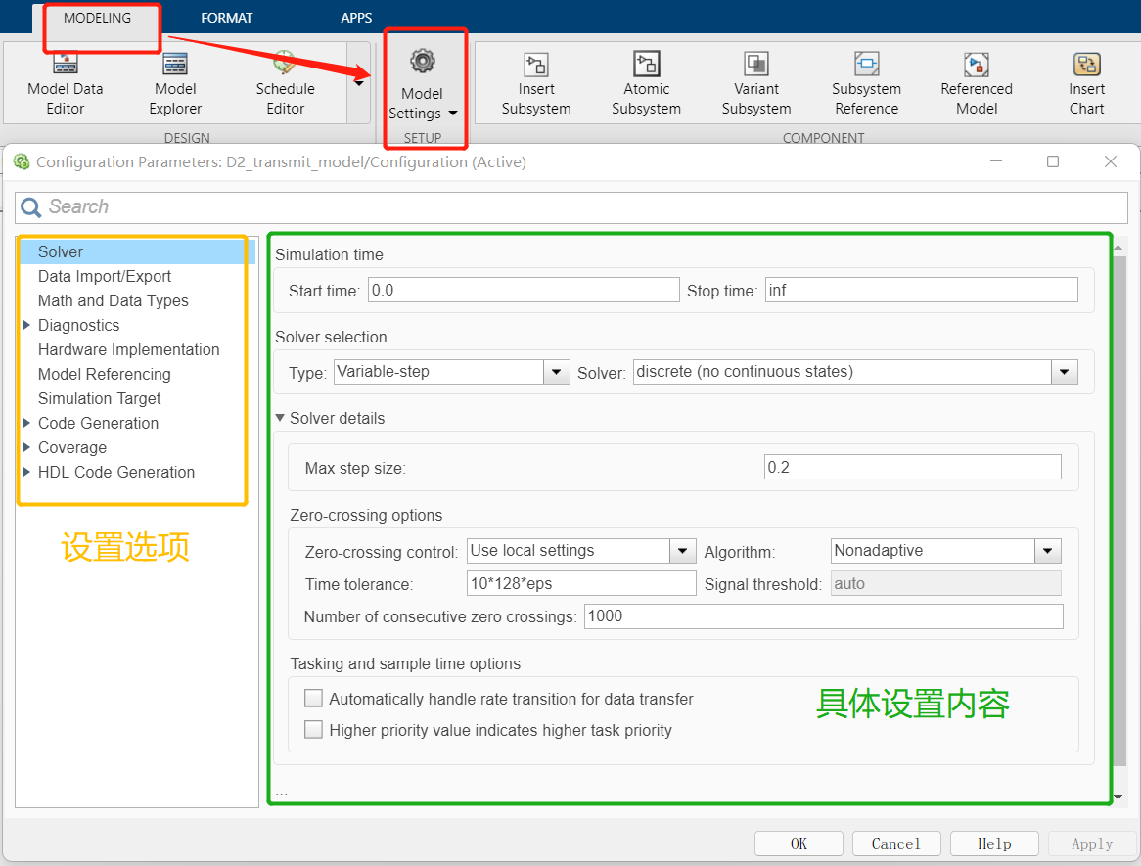
Task: Select Math and Data Types pane
Action: click(x=113, y=300)
